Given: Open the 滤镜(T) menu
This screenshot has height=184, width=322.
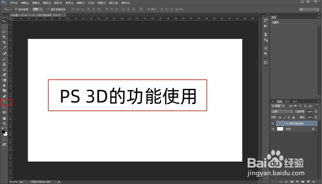Looking at the screenshot, I should 80,3.
